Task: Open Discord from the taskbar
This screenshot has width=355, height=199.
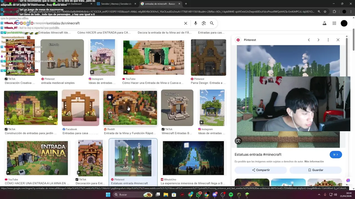Action: [x=215, y=195]
